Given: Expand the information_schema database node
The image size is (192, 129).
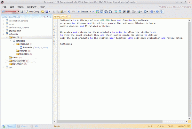Looking at the screenshot, I should pyautogui.click(x=4, y=21).
